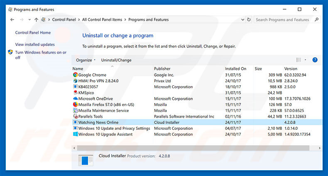Viewport: 328px width, 176px height.
Task: Sort list by Publisher column header
Action: click(x=162, y=69)
